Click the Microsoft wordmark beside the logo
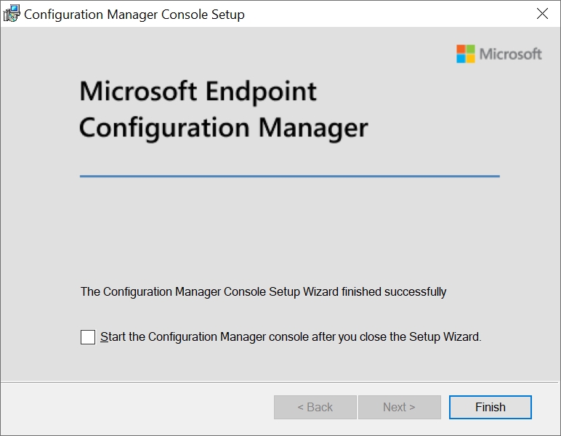 [510, 54]
